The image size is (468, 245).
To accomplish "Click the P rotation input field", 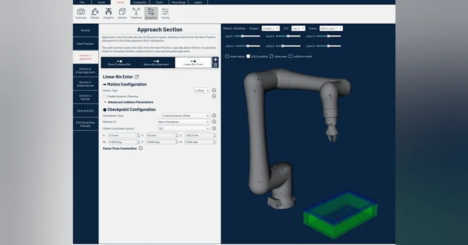I will [x=162, y=142].
